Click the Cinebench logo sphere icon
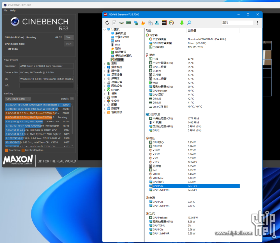 pyautogui.click(x=15, y=22)
